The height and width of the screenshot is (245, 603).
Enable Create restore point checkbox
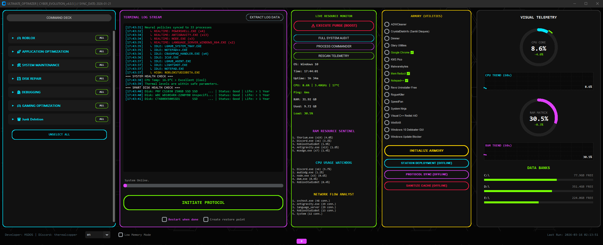(x=206, y=219)
